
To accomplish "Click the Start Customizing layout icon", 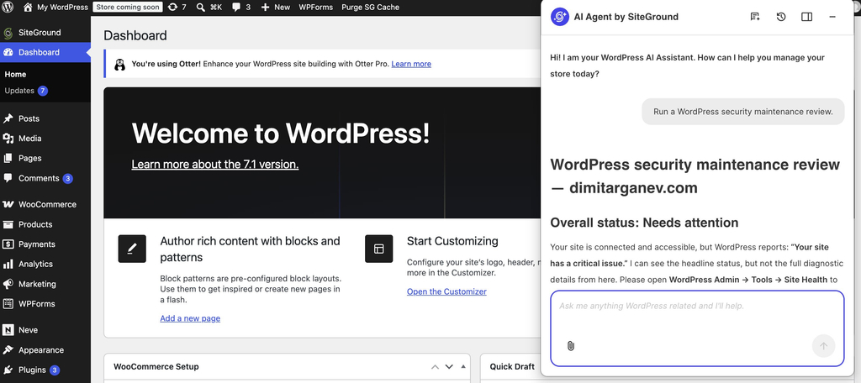I will (x=379, y=249).
